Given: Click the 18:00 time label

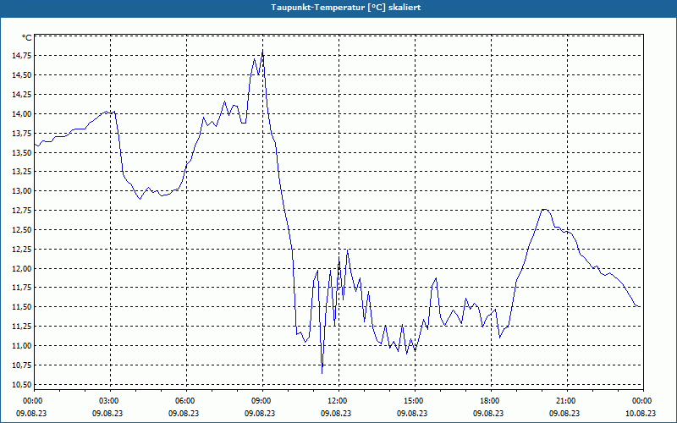Looking at the screenshot, I should tap(492, 401).
